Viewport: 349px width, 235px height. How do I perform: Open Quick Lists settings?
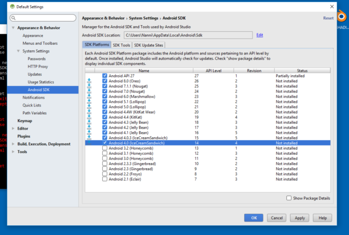pyautogui.click(x=32, y=105)
